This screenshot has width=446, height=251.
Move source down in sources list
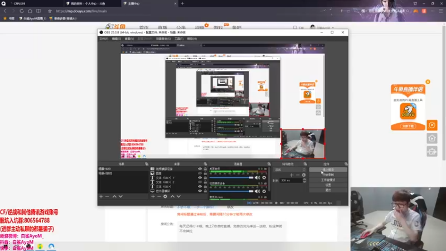(x=178, y=196)
